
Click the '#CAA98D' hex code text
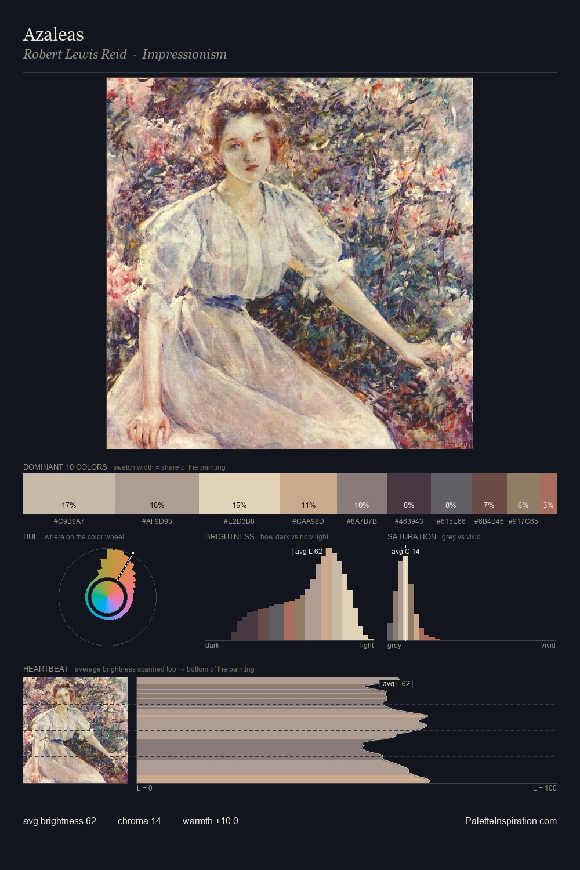[x=308, y=521]
